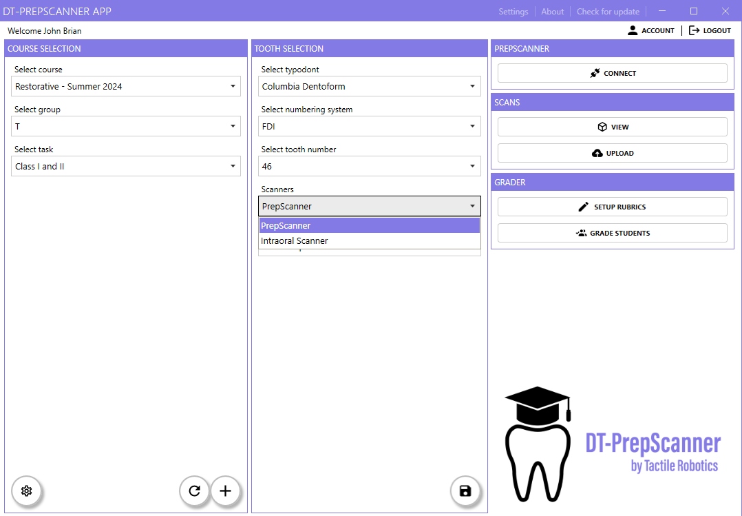Open About in the title bar
Viewport: 742px width, 516px height.
pyautogui.click(x=552, y=12)
